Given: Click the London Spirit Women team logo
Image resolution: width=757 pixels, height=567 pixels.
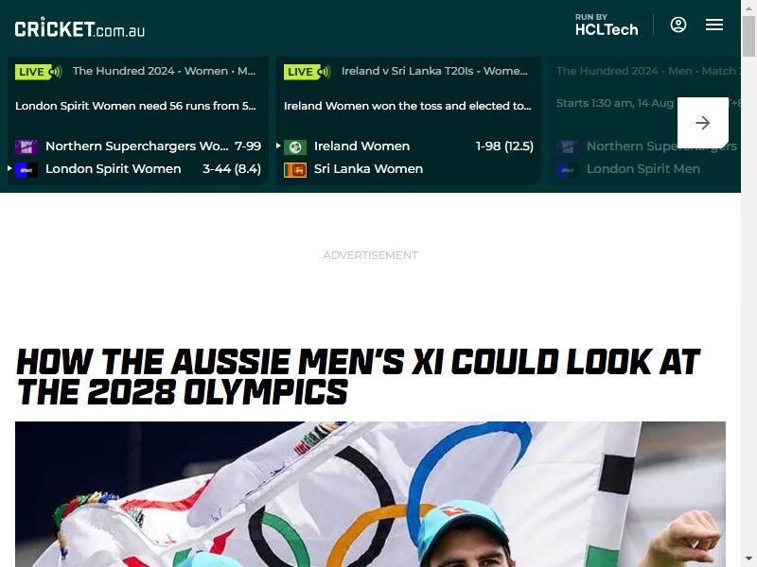Looking at the screenshot, I should point(26,170).
